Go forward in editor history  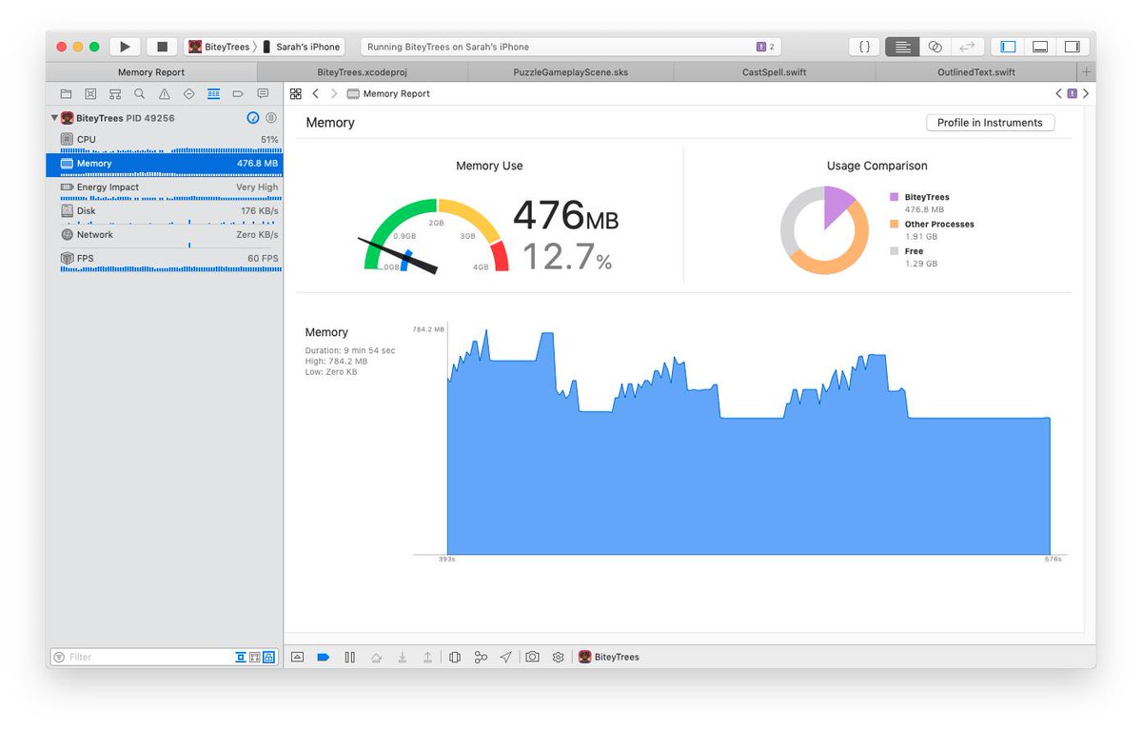(x=333, y=94)
